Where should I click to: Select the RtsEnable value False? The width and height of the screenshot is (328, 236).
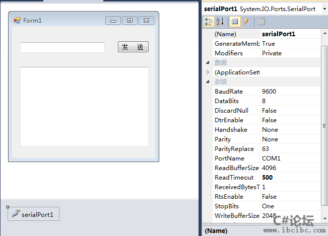[x=290, y=197]
